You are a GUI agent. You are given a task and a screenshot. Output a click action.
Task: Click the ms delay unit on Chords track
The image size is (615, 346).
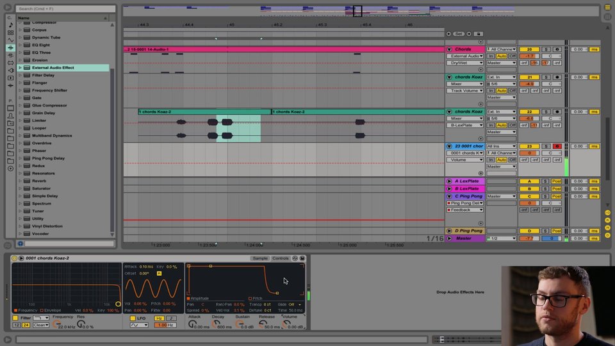[x=594, y=49]
